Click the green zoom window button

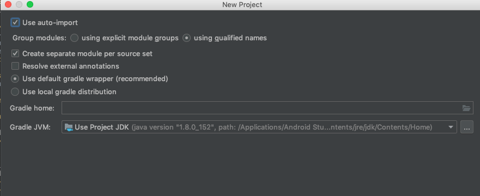pos(30,4)
